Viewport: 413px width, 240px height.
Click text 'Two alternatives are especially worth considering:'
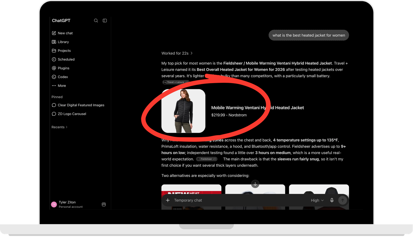click(205, 176)
